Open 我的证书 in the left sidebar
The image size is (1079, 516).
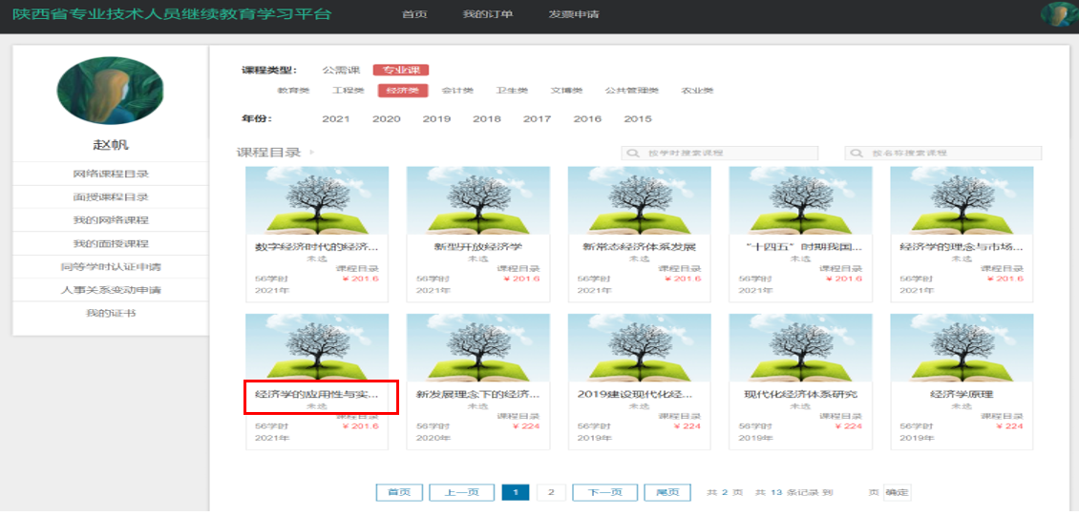[111, 313]
